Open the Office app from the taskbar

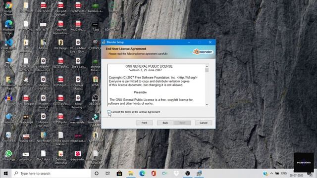click(x=154, y=174)
